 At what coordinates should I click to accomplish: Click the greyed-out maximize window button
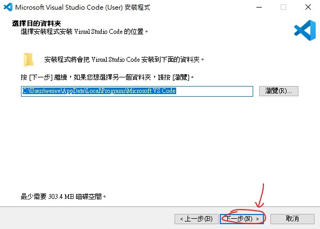point(283,7)
